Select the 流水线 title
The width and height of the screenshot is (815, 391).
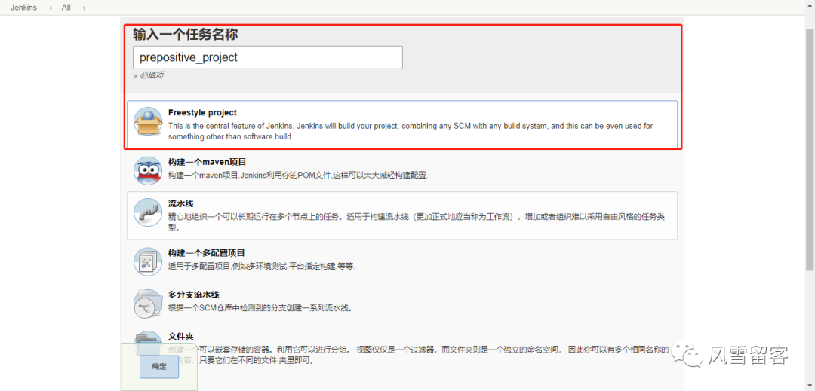pyautogui.click(x=181, y=204)
